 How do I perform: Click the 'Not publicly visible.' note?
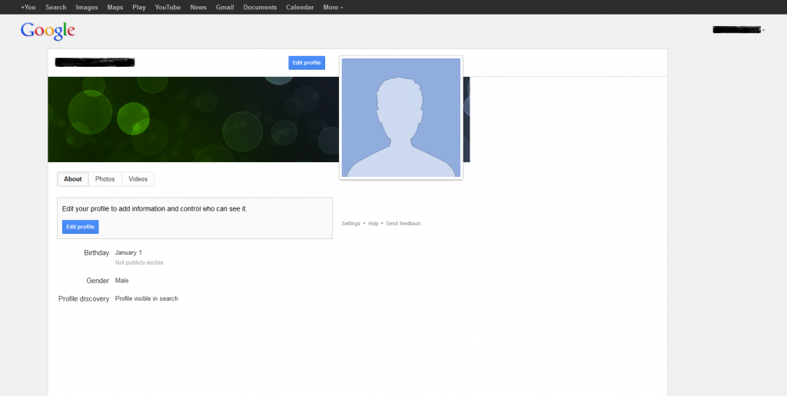[140, 262]
